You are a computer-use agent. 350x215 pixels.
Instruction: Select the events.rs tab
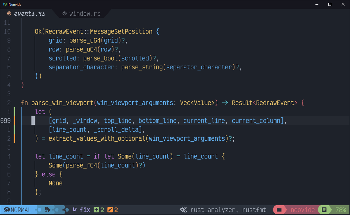click(29, 13)
